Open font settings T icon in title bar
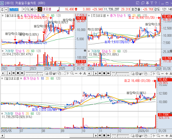 (x=152, y=3)
